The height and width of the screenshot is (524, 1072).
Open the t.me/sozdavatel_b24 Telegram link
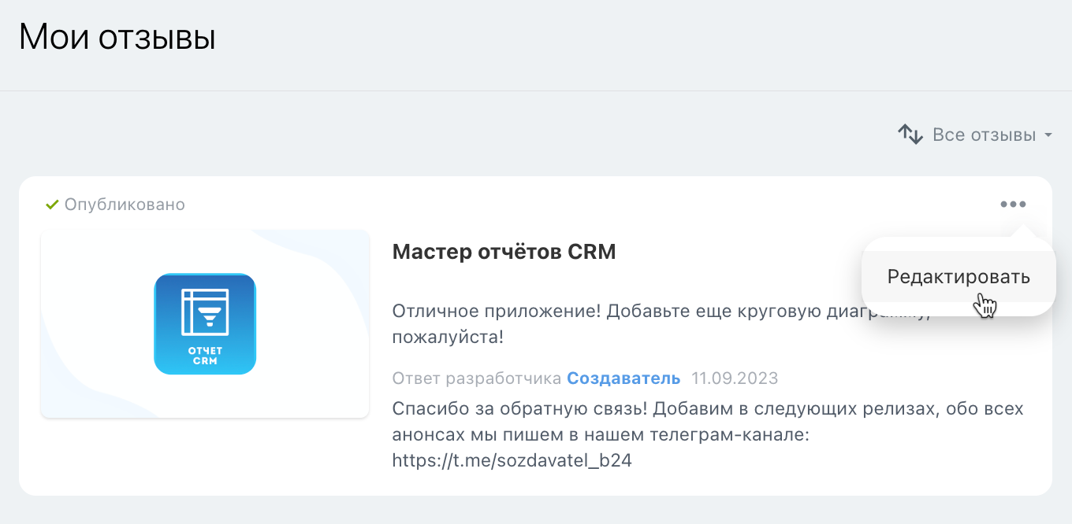click(x=512, y=460)
